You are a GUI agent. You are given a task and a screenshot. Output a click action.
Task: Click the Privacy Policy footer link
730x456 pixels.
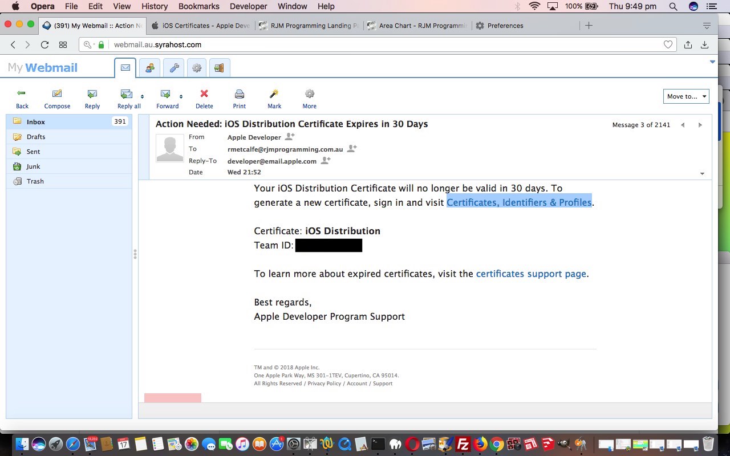pyautogui.click(x=325, y=384)
